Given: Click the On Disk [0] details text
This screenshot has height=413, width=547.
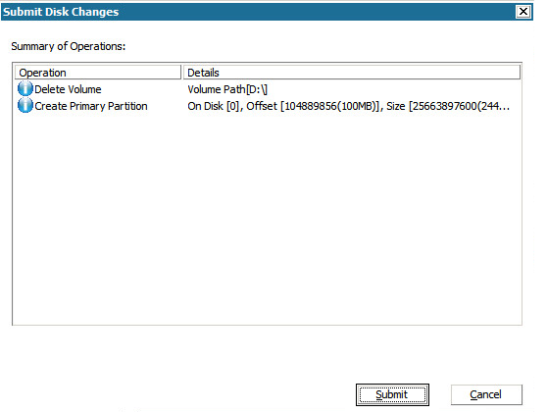Looking at the screenshot, I should 214,106.
